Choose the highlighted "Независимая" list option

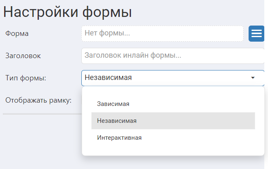point(117,121)
